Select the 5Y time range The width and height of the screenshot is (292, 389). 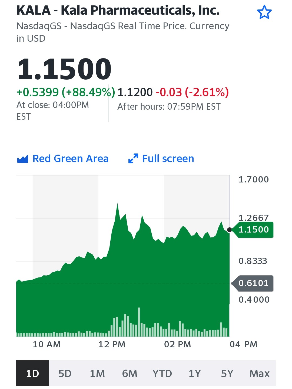pos(227,373)
